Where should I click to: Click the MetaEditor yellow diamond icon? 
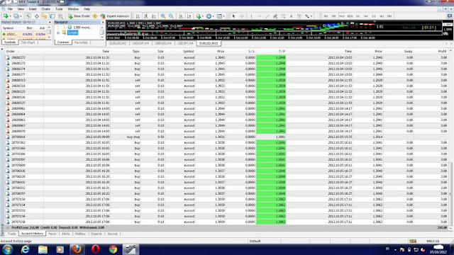tap(95, 16)
